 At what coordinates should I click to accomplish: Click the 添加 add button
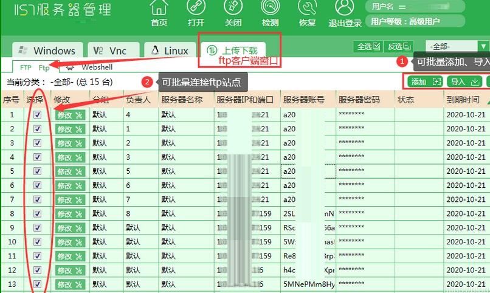tap(425, 81)
